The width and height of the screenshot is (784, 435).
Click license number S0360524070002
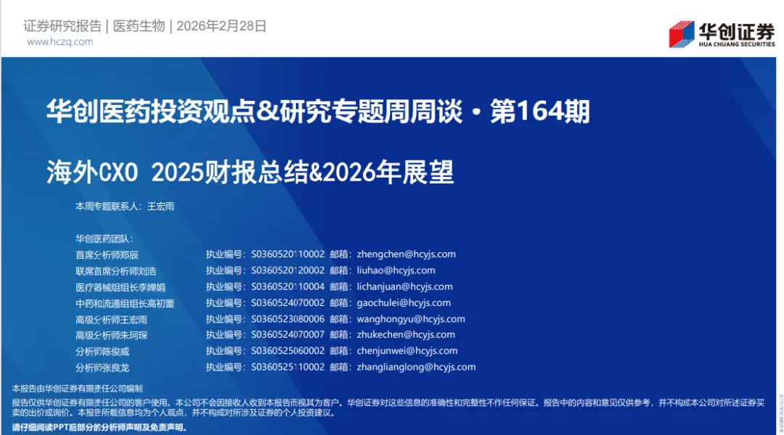click(287, 302)
